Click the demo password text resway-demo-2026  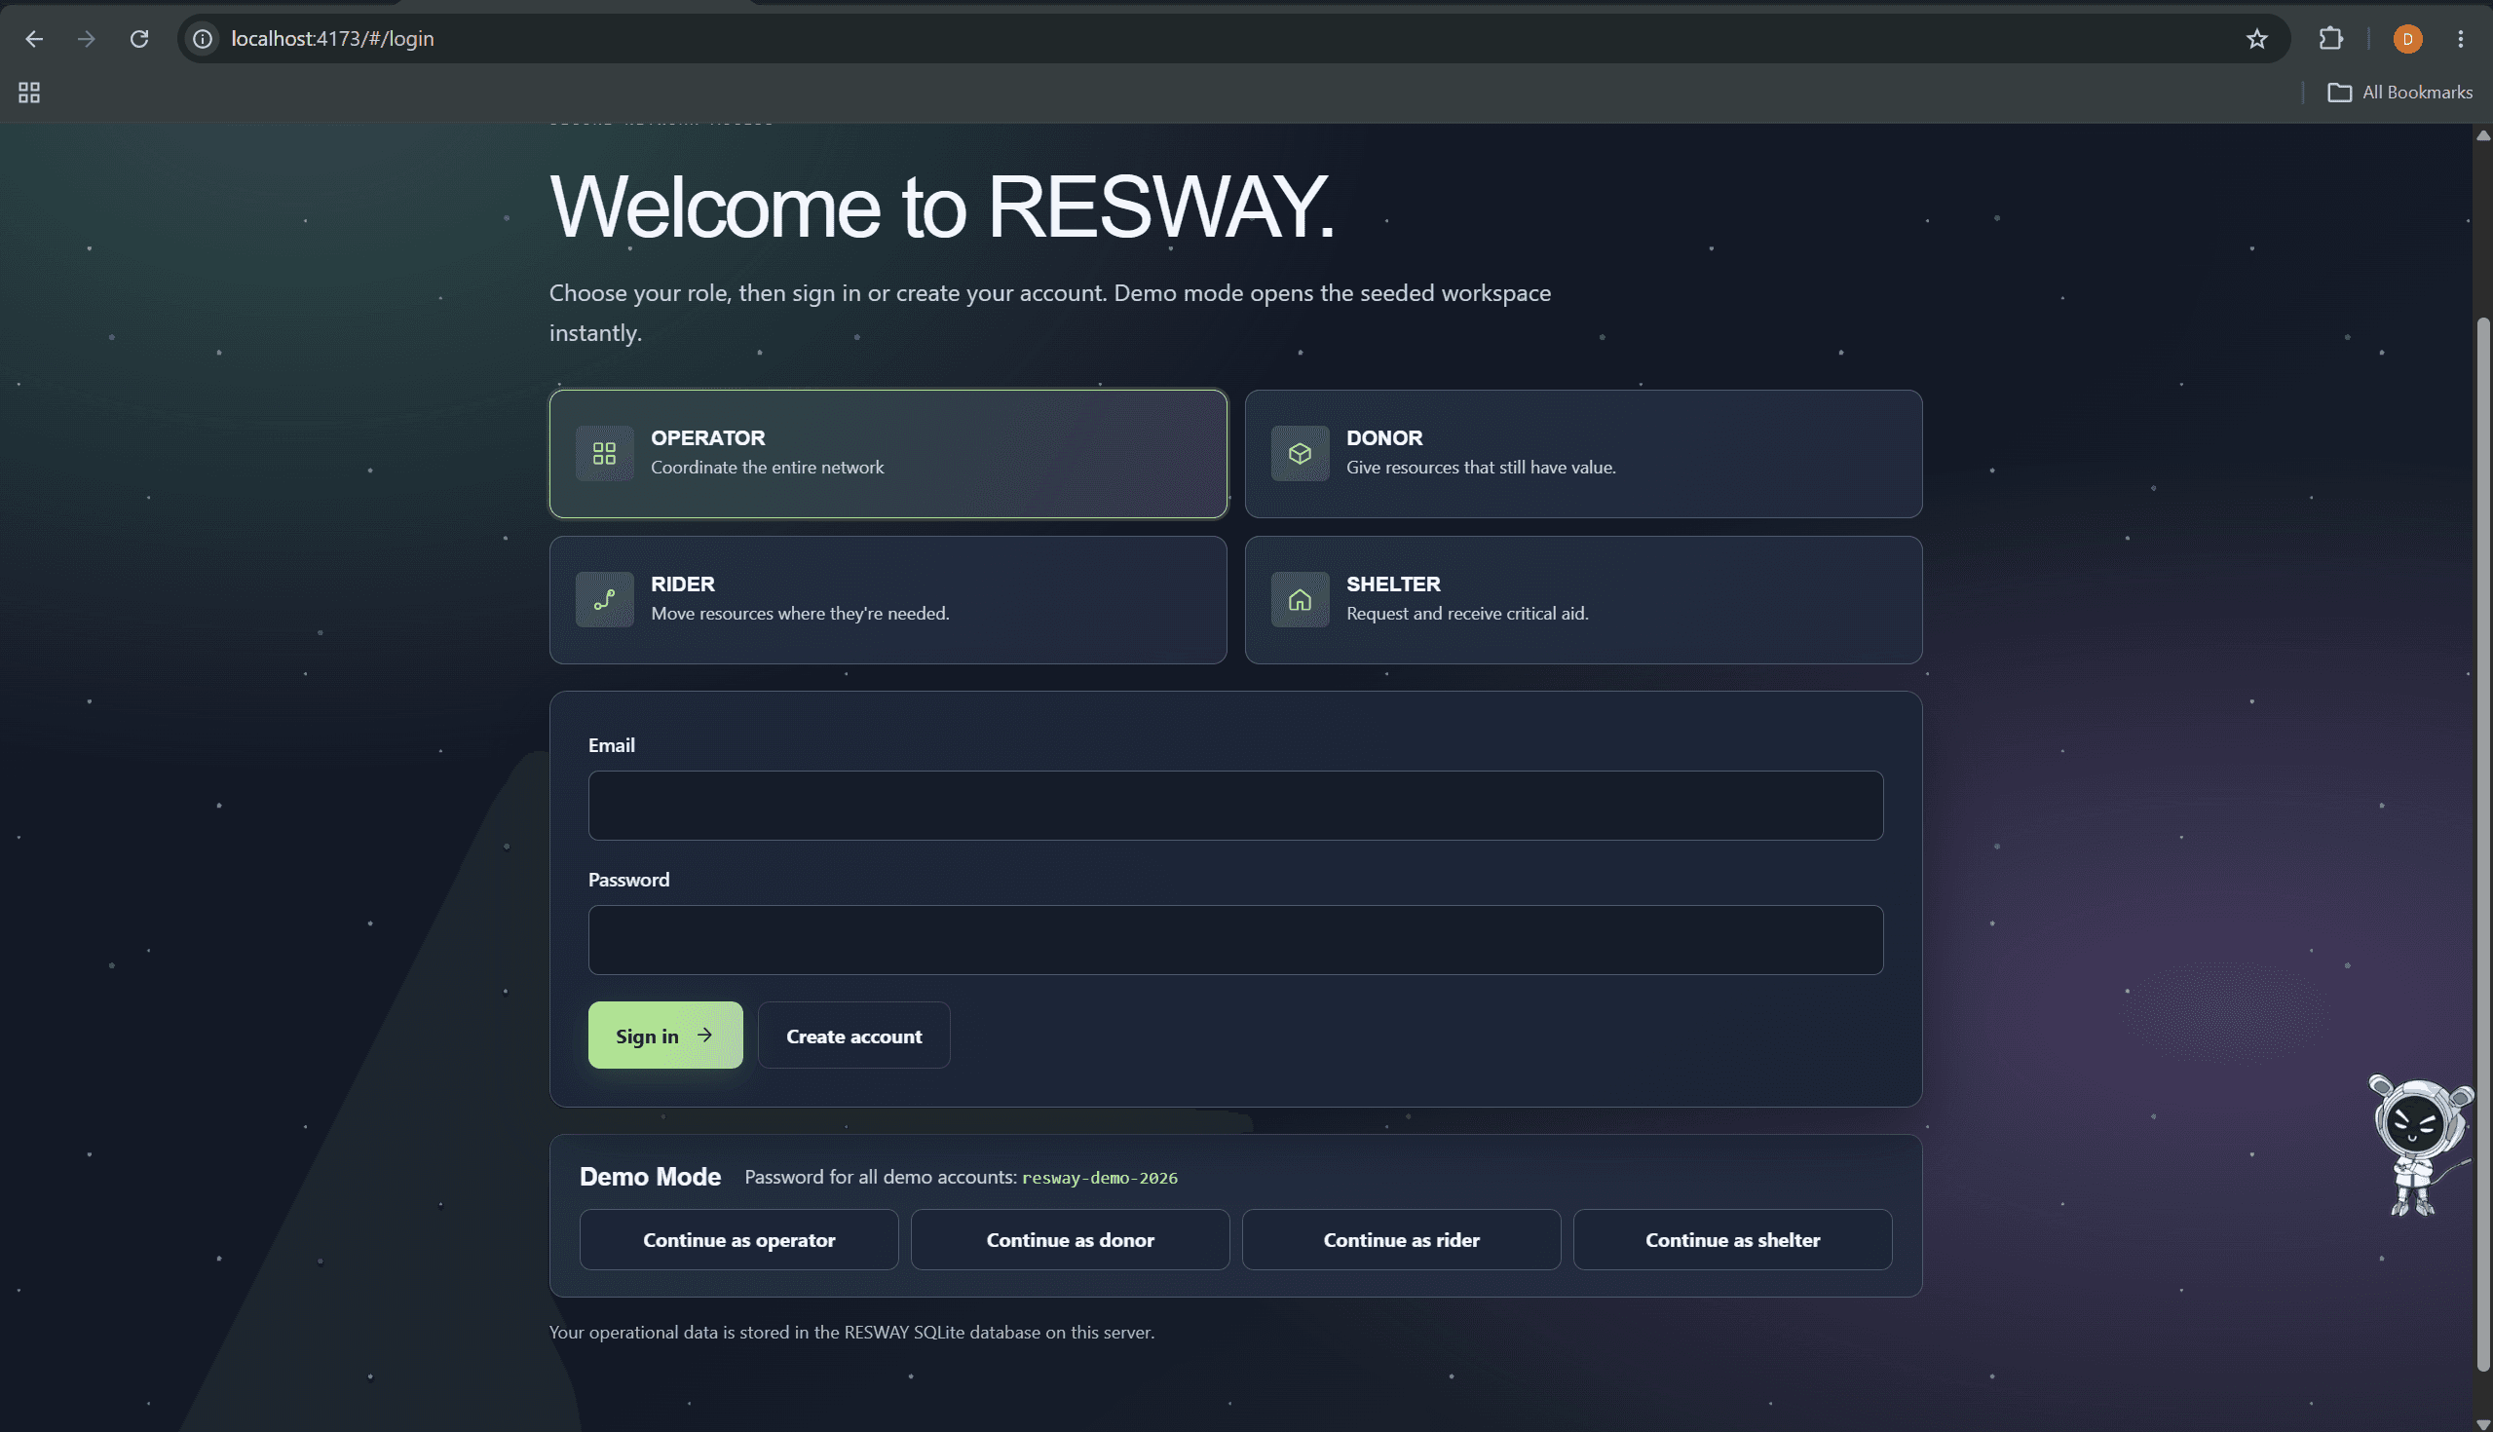pos(1099,1178)
